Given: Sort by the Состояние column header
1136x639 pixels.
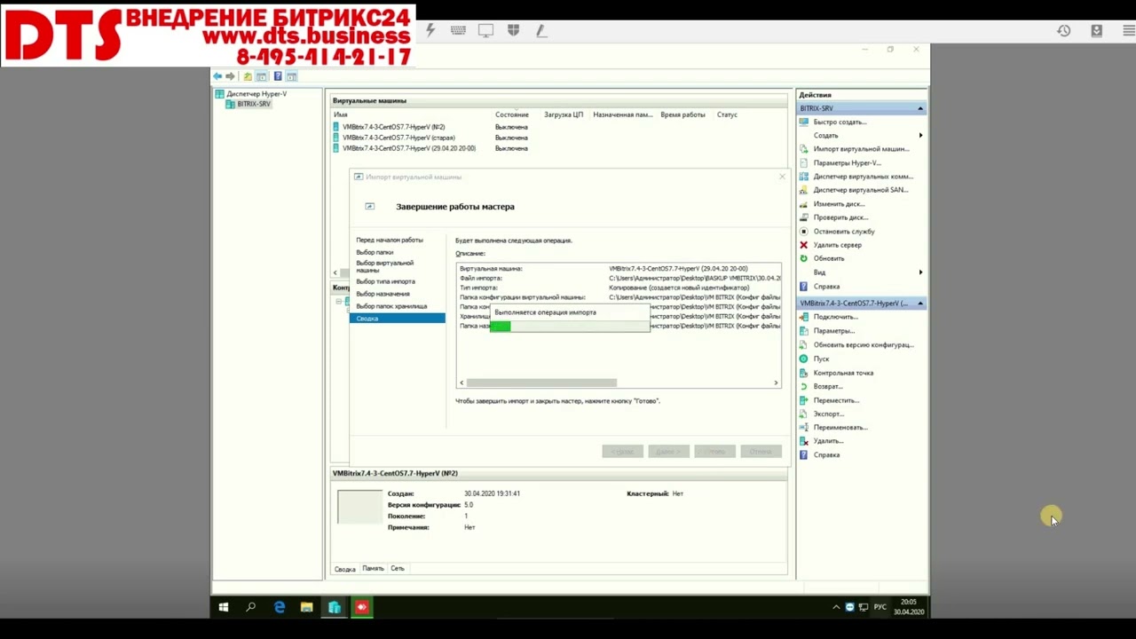Looking at the screenshot, I should click(512, 114).
